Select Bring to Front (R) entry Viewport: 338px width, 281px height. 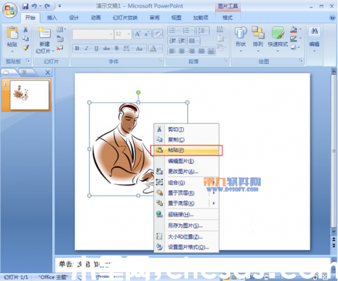click(x=187, y=193)
